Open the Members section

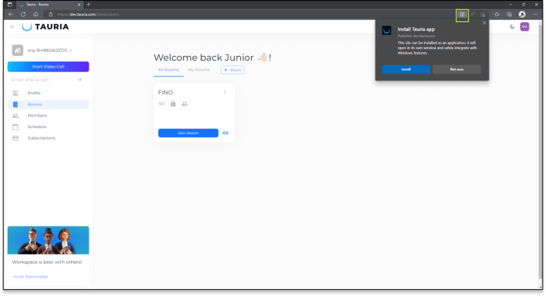[38, 115]
